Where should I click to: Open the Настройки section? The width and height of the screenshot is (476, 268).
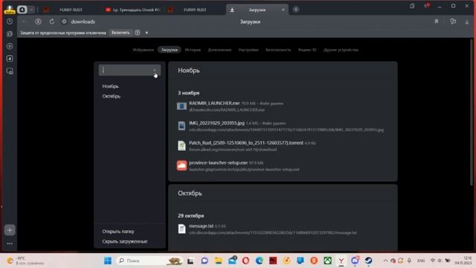248,50
